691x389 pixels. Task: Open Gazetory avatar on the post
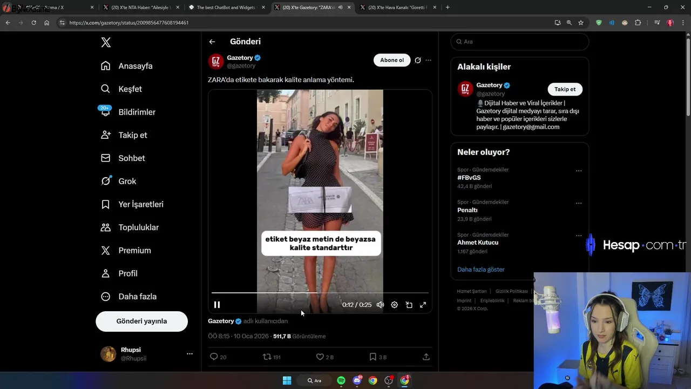pyautogui.click(x=216, y=61)
